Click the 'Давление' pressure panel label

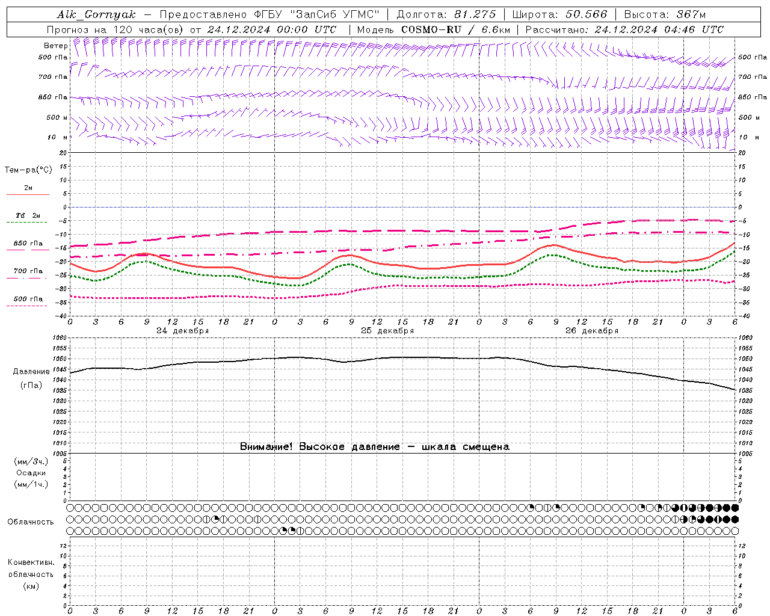click(x=31, y=372)
